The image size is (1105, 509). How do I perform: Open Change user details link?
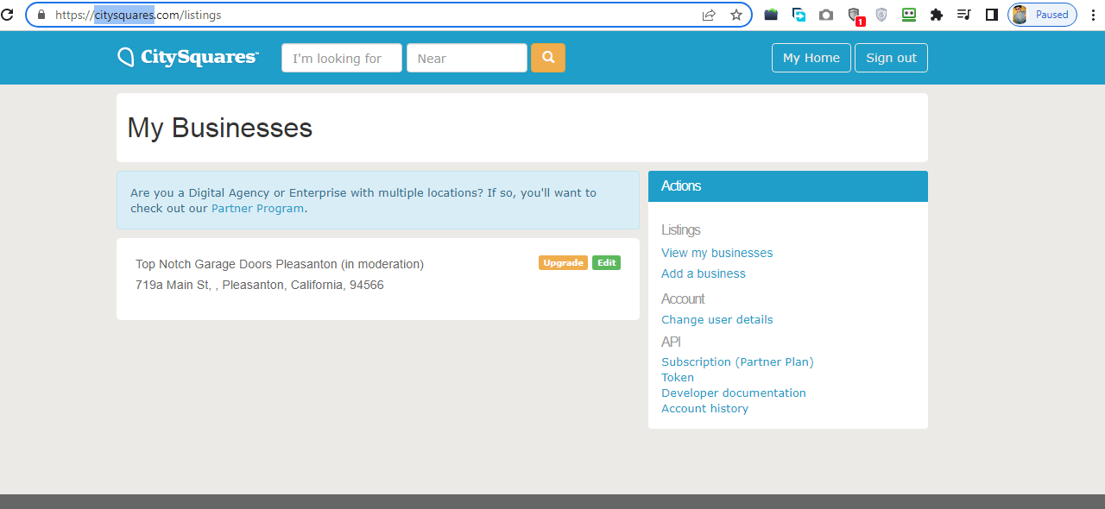717,319
